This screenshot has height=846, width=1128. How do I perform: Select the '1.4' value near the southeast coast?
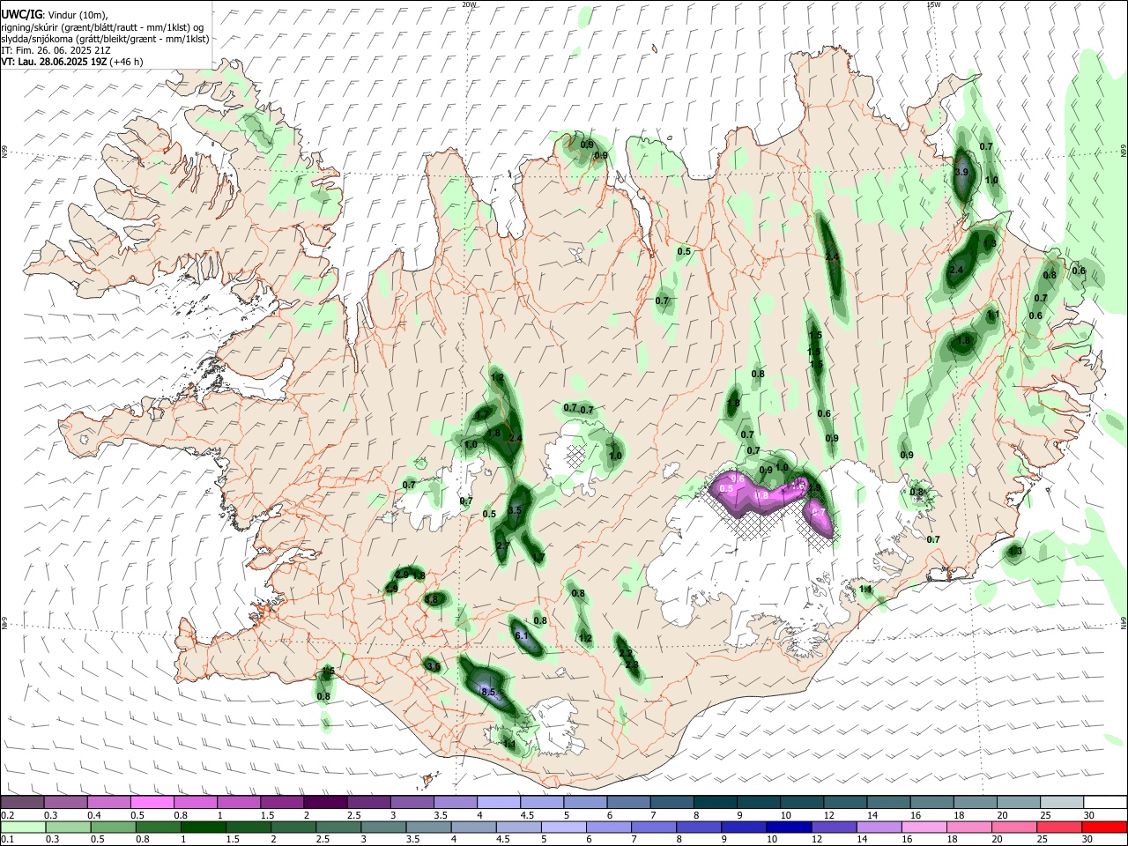point(865,589)
